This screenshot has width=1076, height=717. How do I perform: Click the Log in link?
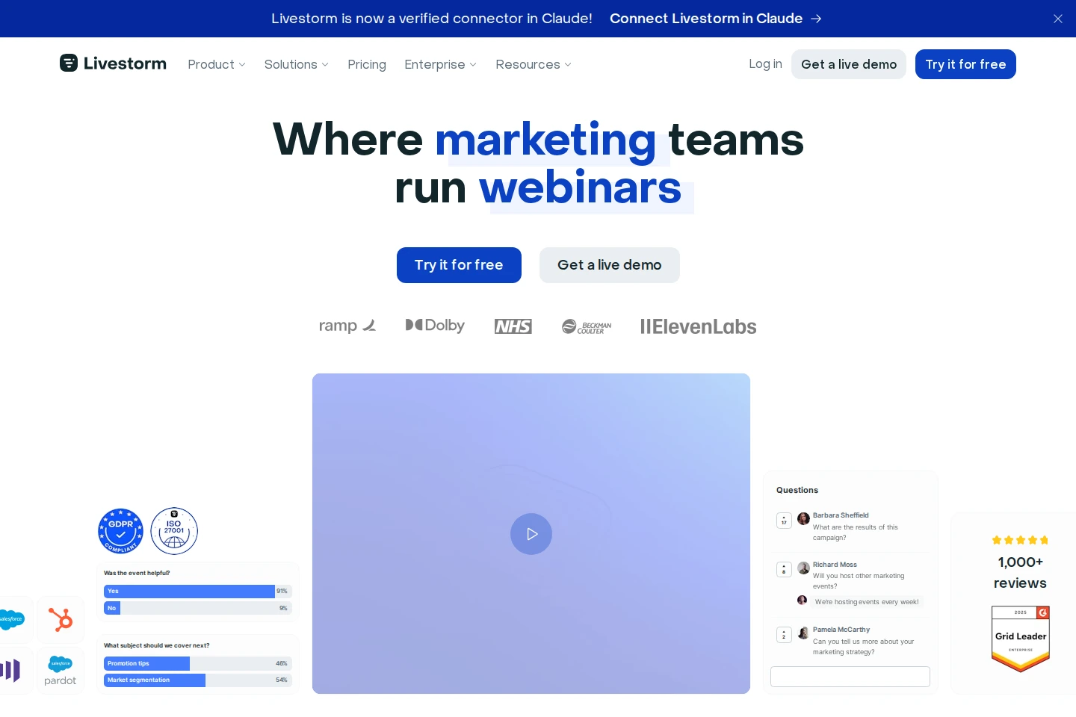coord(765,64)
